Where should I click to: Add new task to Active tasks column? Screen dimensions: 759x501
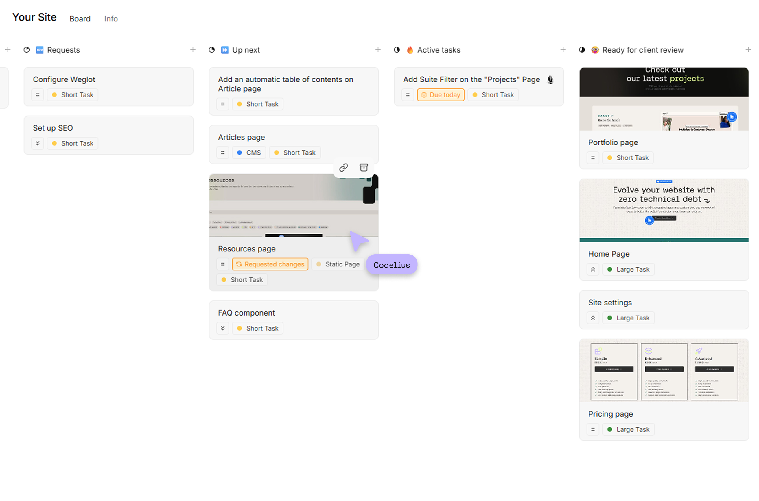point(563,49)
